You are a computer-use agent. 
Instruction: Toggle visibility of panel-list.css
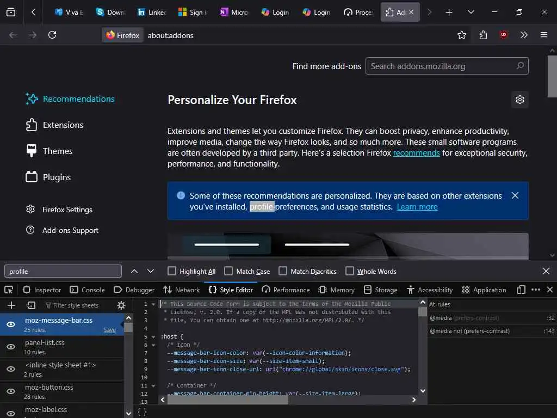(11, 347)
